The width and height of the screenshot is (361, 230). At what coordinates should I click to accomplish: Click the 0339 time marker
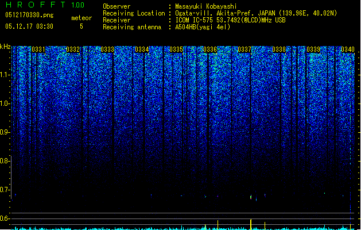point(313,49)
